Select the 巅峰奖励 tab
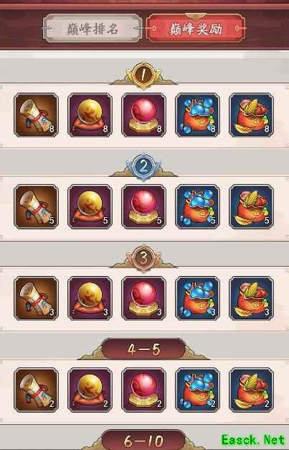289x450 pixels. tap(196, 29)
